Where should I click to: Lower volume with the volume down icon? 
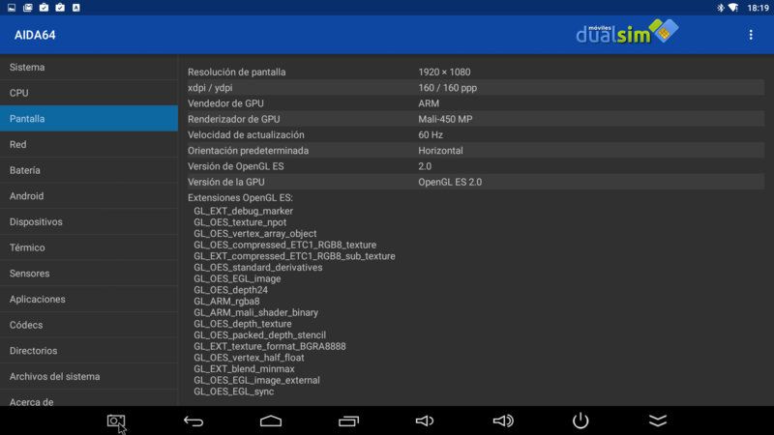click(x=425, y=420)
